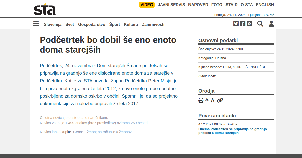This screenshot has width=302, height=158.
Task: Click the yellow VIDEO button
Action: coord(147,5)
